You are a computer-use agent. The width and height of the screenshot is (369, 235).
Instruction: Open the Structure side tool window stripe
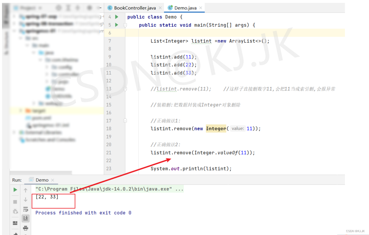pos(6,43)
